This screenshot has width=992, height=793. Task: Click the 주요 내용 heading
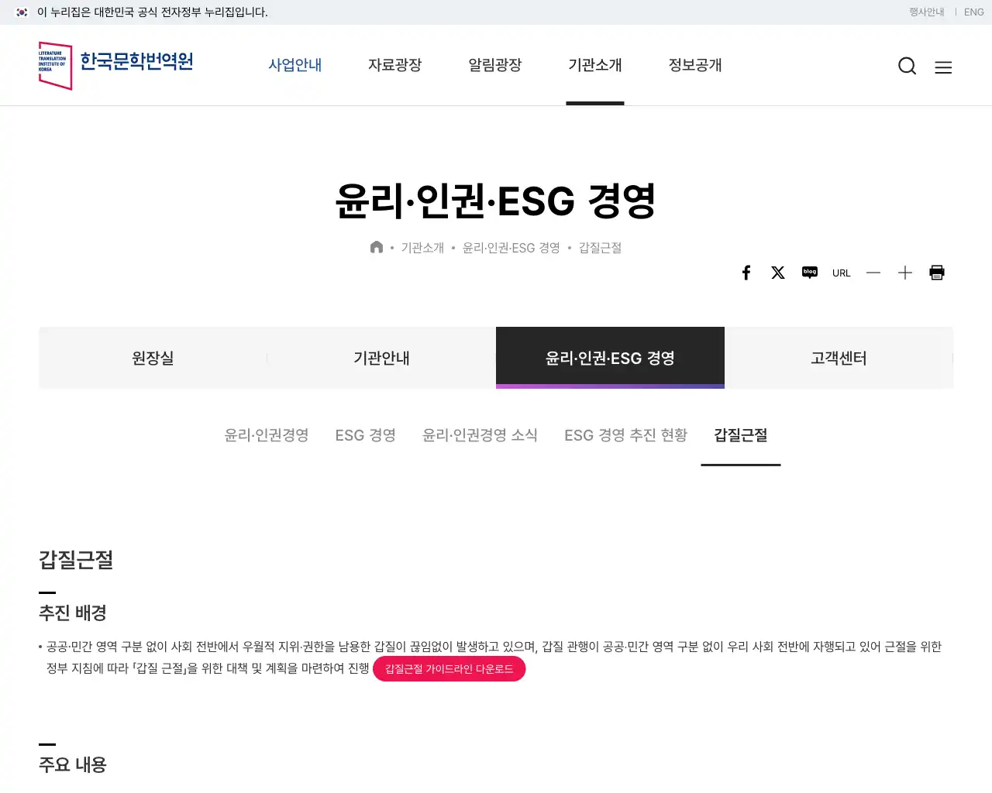[x=73, y=764]
